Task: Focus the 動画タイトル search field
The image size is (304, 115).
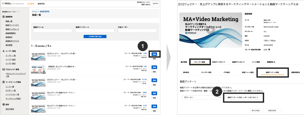Action: point(53,31)
